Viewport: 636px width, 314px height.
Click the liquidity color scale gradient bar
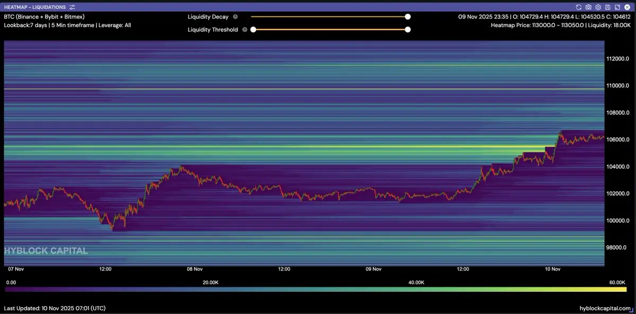315,290
